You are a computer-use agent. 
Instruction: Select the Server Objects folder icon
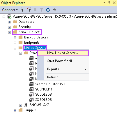15,32
